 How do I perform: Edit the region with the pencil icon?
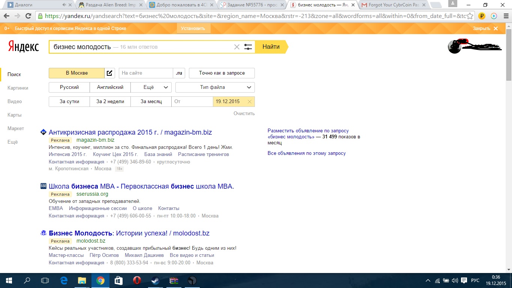[x=109, y=73]
